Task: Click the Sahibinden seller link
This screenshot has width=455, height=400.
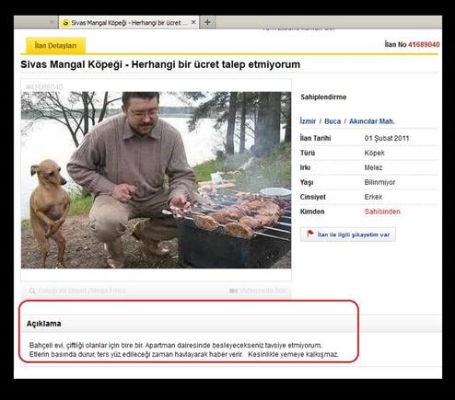Action: (x=382, y=211)
